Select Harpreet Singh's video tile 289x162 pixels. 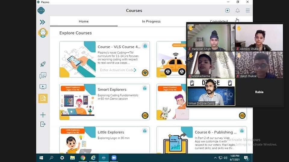[211, 38]
